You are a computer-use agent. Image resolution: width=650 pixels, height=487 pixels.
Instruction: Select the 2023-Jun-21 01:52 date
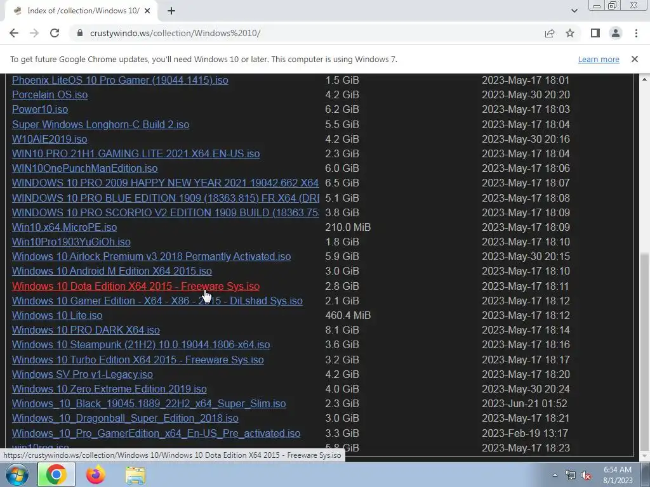[524, 403]
